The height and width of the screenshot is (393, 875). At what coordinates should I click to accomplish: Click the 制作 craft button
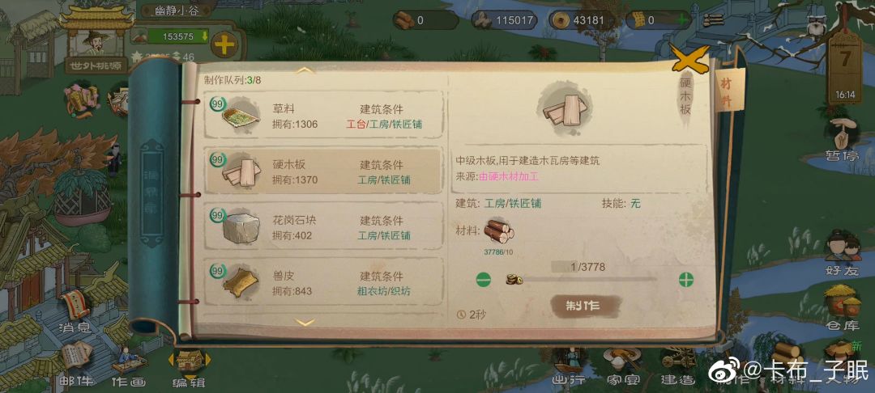586,306
